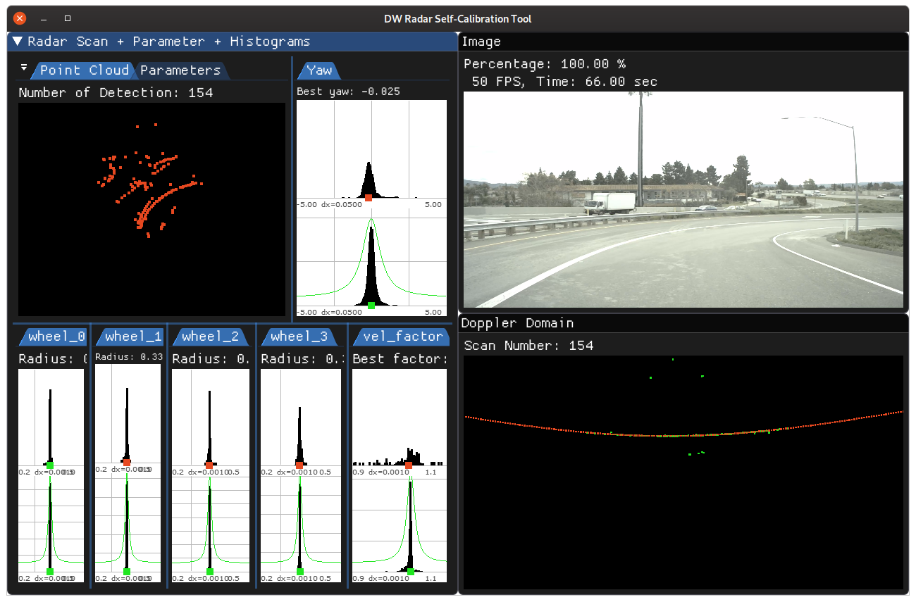
Task: Open the vel_factor tab
Action: coord(400,336)
